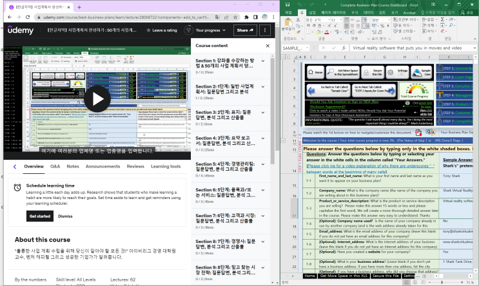
Task: Reload the Chrome page
Action: 28,17
